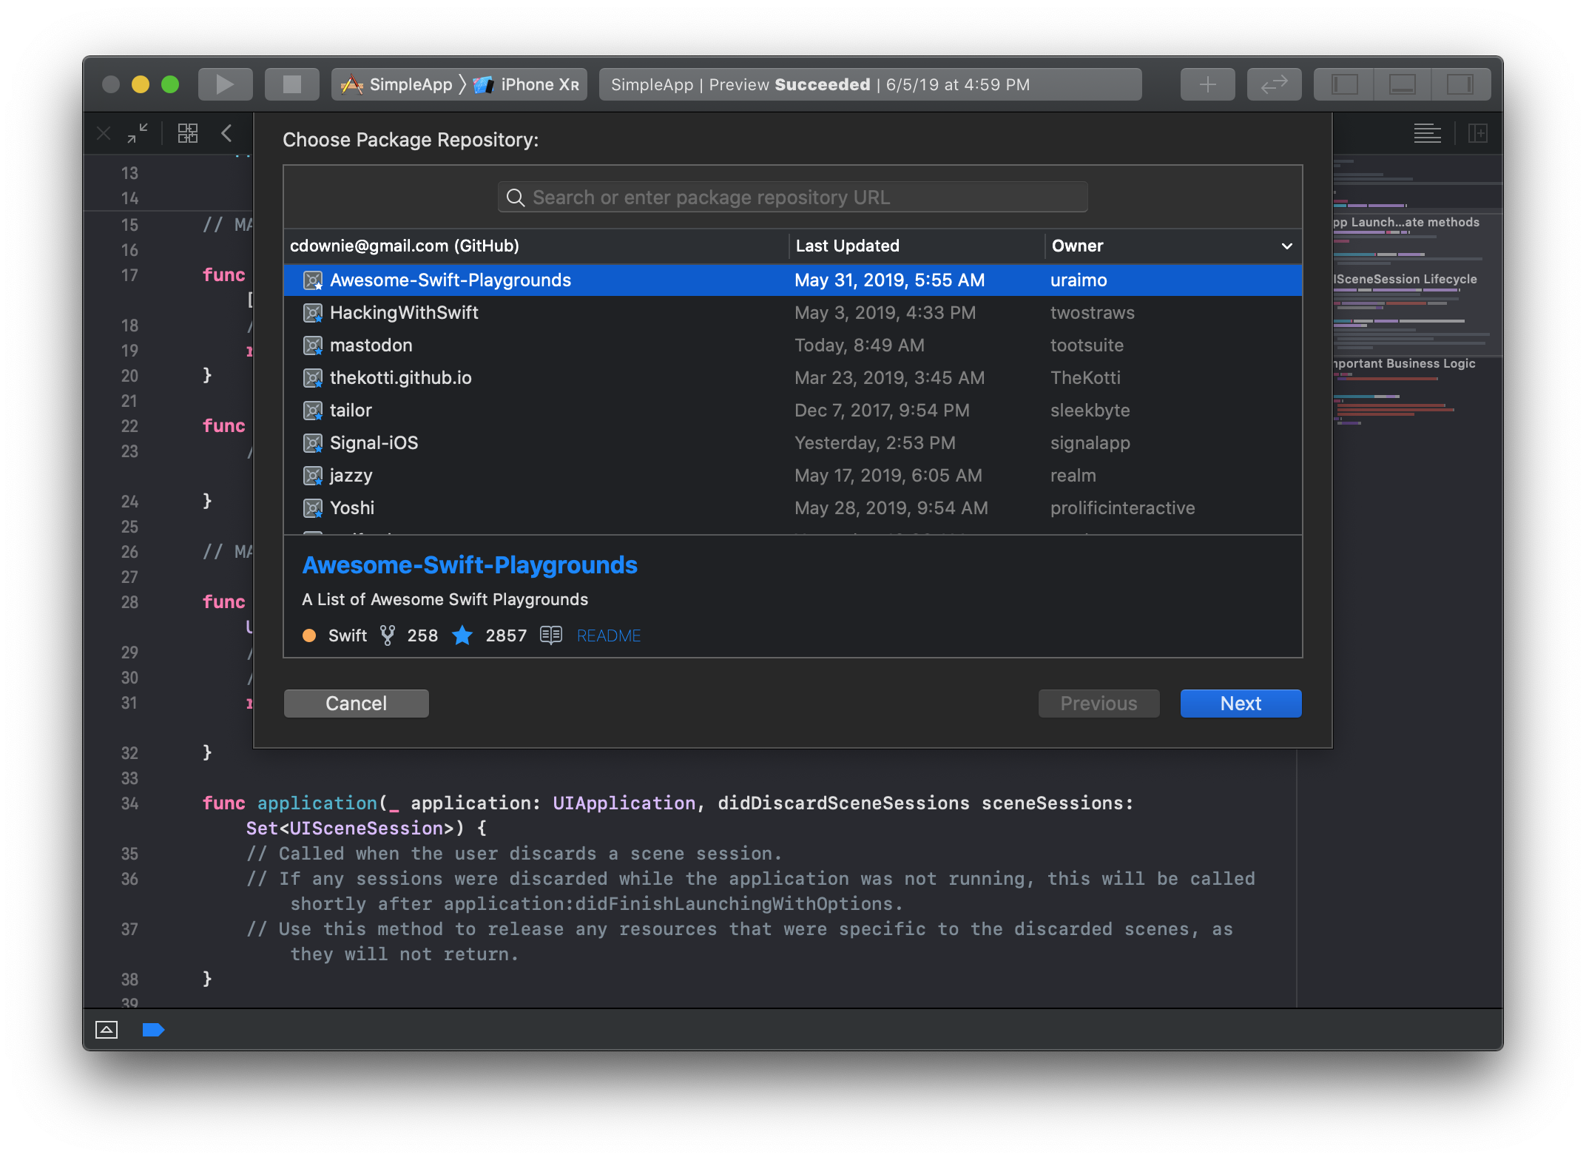Run the SimpleApp build with Play

coord(225,84)
